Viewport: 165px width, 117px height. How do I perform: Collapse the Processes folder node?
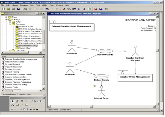coord(10,24)
